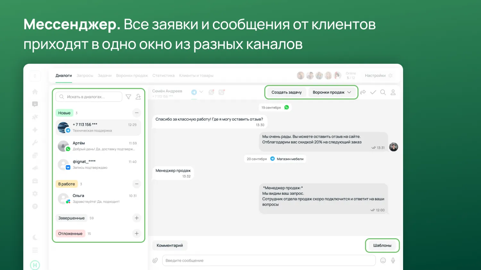Collapse the Новые dialog group
Screen dimensions: 481x270
pyautogui.click(x=137, y=113)
